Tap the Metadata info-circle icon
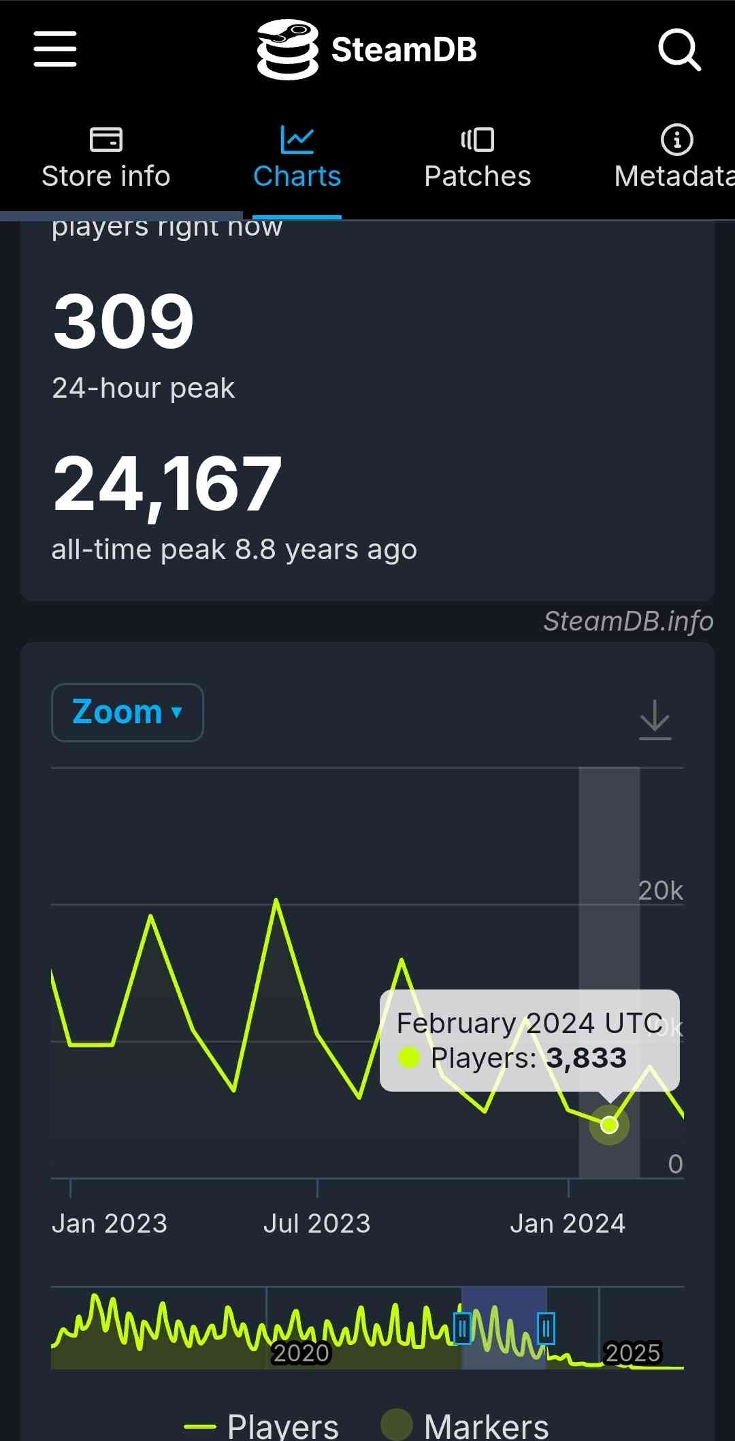 tap(676, 140)
